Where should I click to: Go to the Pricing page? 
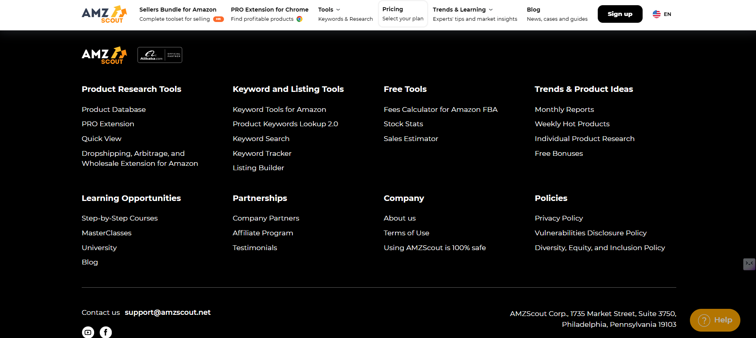tap(403, 14)
